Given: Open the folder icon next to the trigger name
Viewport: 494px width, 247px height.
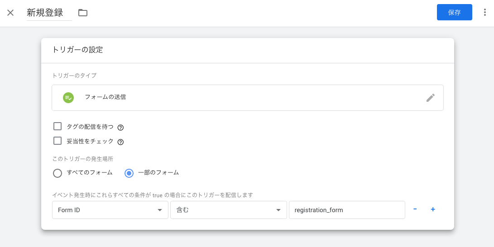Looking at the screenshot, I should click(82, 13).
